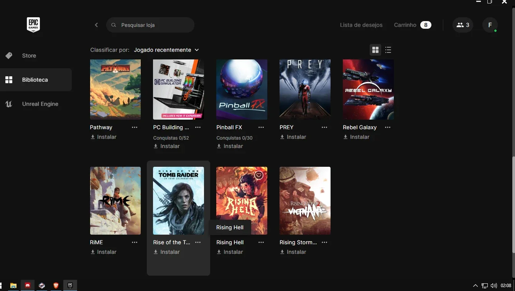Open the three-dot menu for PREY
The image size is (515, 291).
tap(324, 127)
